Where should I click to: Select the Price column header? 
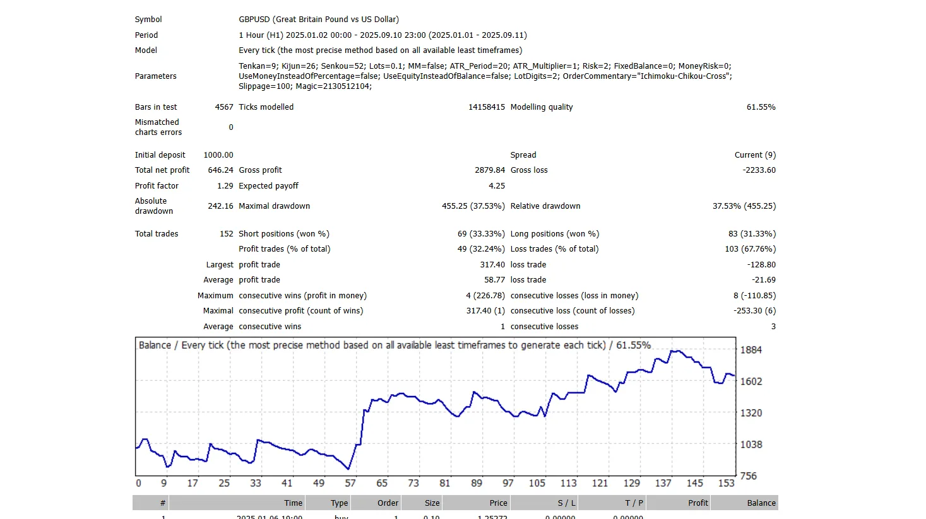click(x=498, y=503)
